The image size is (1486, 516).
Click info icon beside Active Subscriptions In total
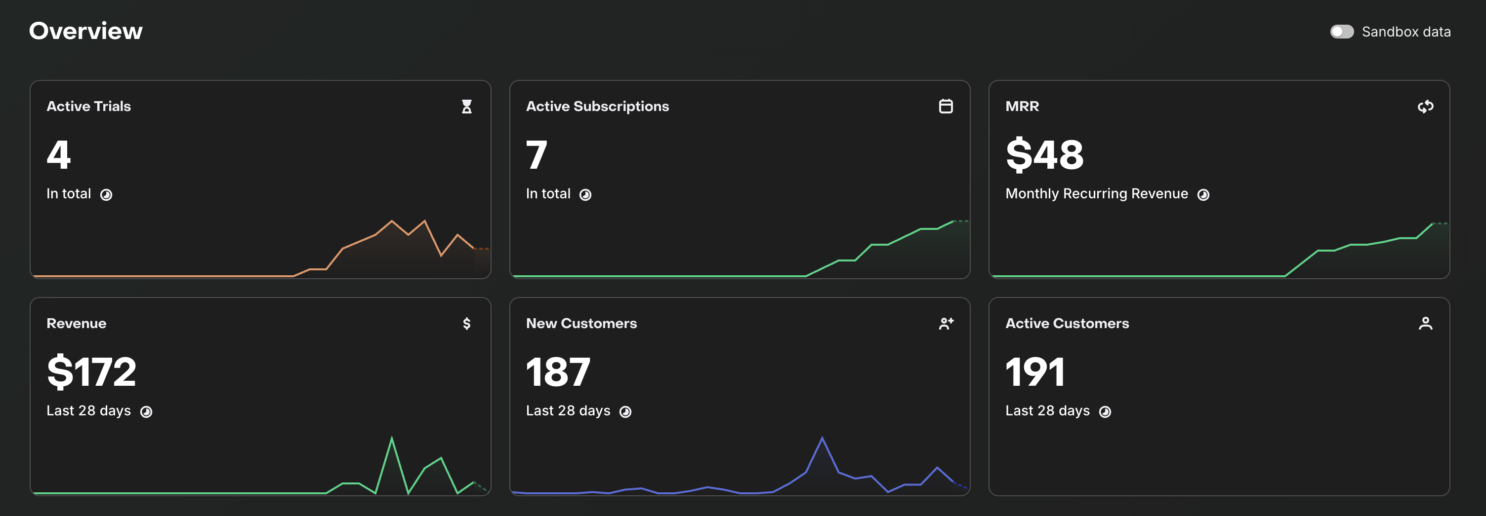pos(585,195)
